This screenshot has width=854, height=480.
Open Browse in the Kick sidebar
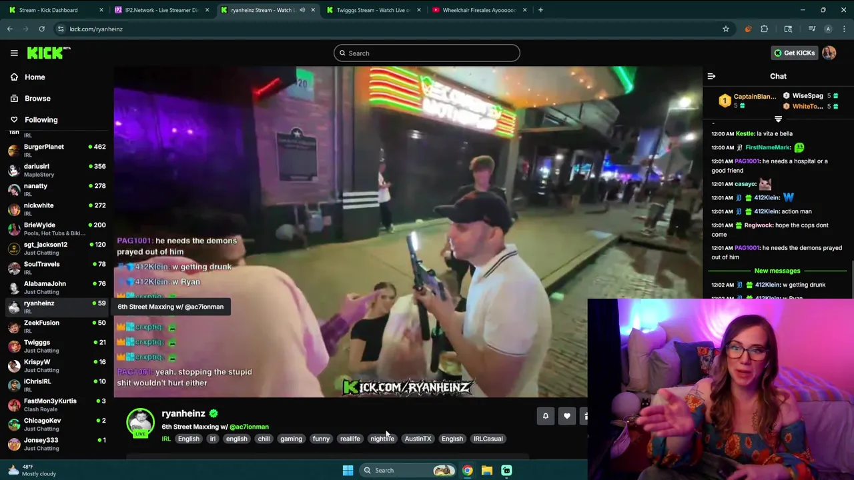coord(37,99)
